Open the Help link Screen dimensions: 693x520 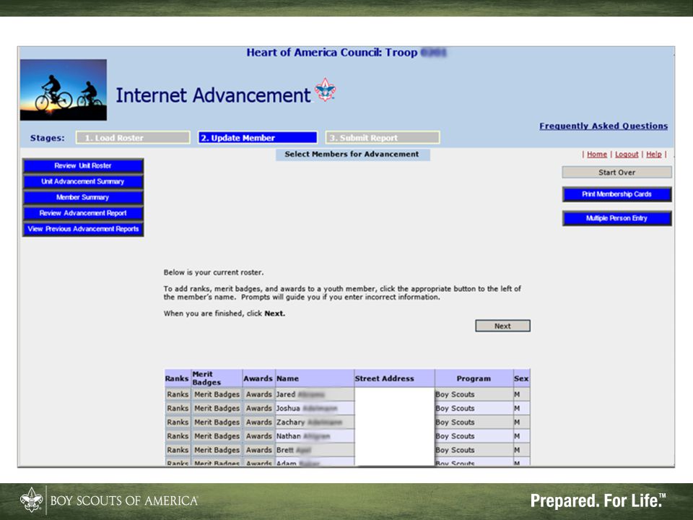(654, 155)
